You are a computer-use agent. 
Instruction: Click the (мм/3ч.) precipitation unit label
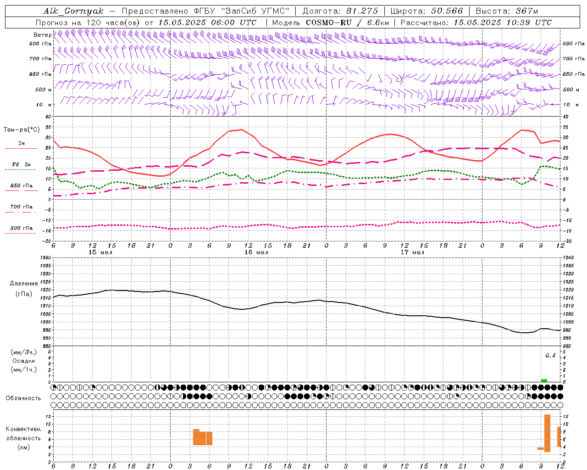[24, 352]
